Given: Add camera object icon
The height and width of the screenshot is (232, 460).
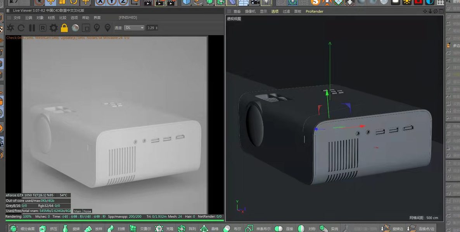Looking at the screenshot, I should pyautogui.click(x=255, y=2).
